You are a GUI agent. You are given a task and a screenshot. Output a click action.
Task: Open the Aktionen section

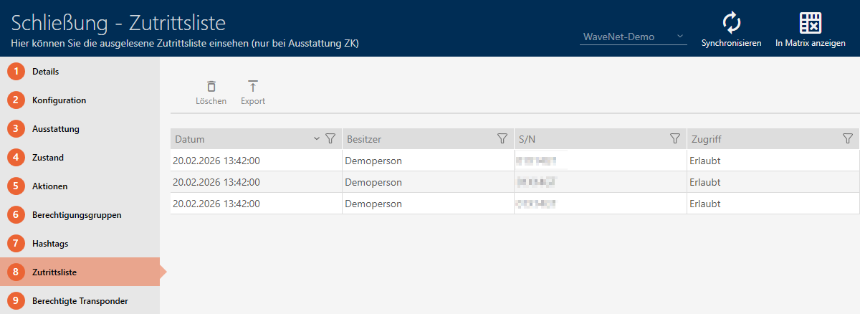[x=49, y=186]
